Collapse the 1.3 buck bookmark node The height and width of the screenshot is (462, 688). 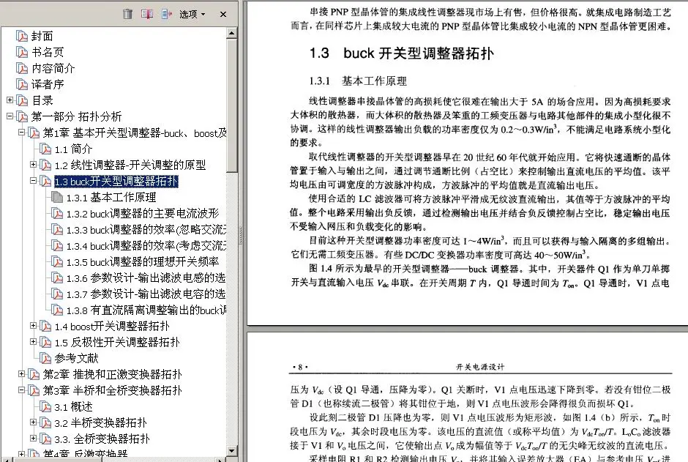34,180
